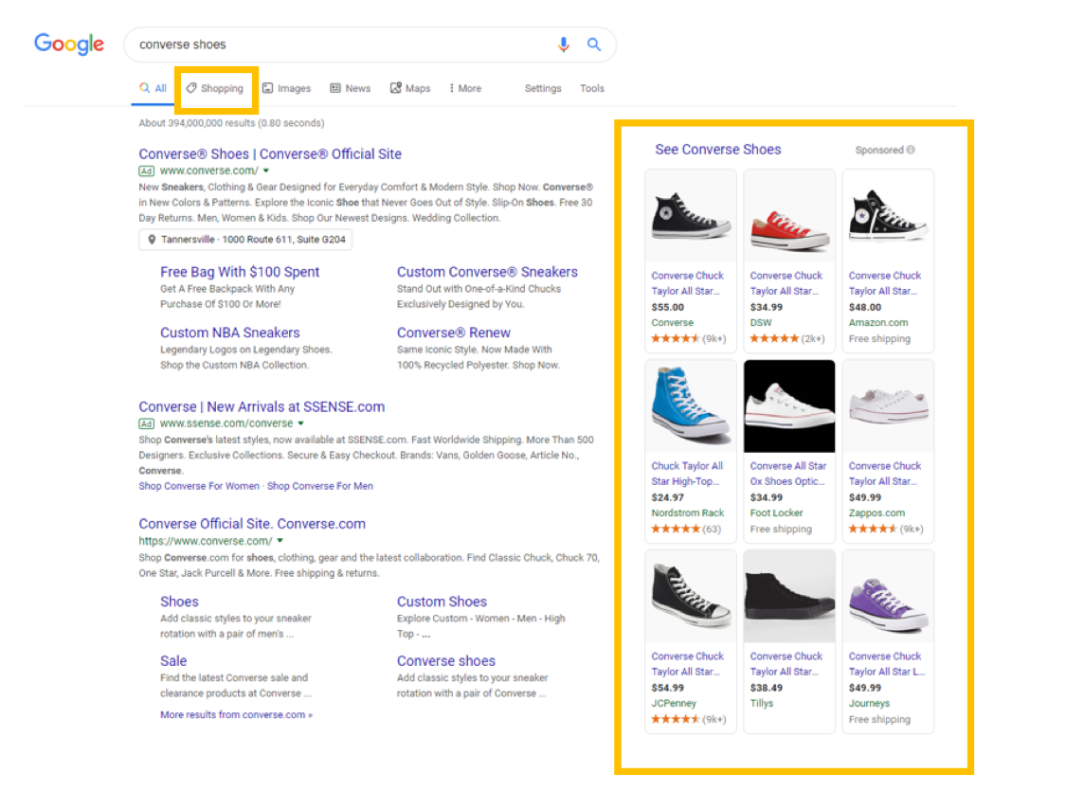Open Shop Converse For Men link

tap(319, 486)
